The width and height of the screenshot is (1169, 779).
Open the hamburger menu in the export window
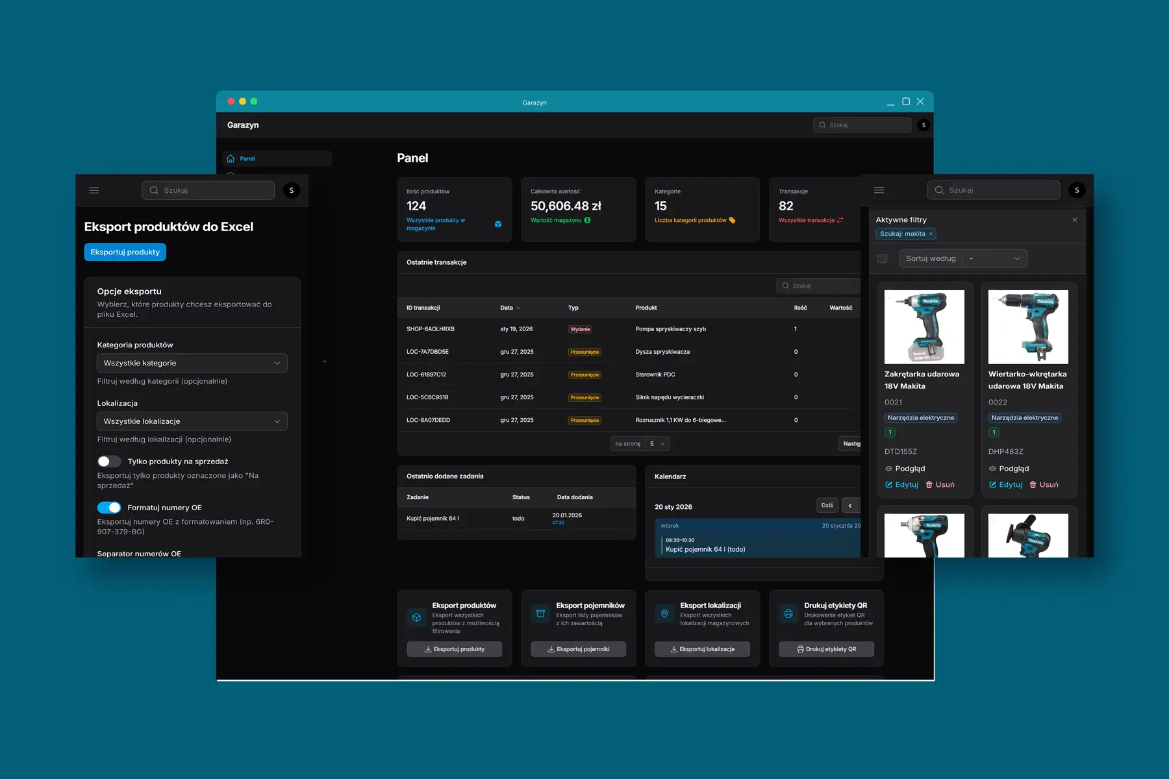94,190
